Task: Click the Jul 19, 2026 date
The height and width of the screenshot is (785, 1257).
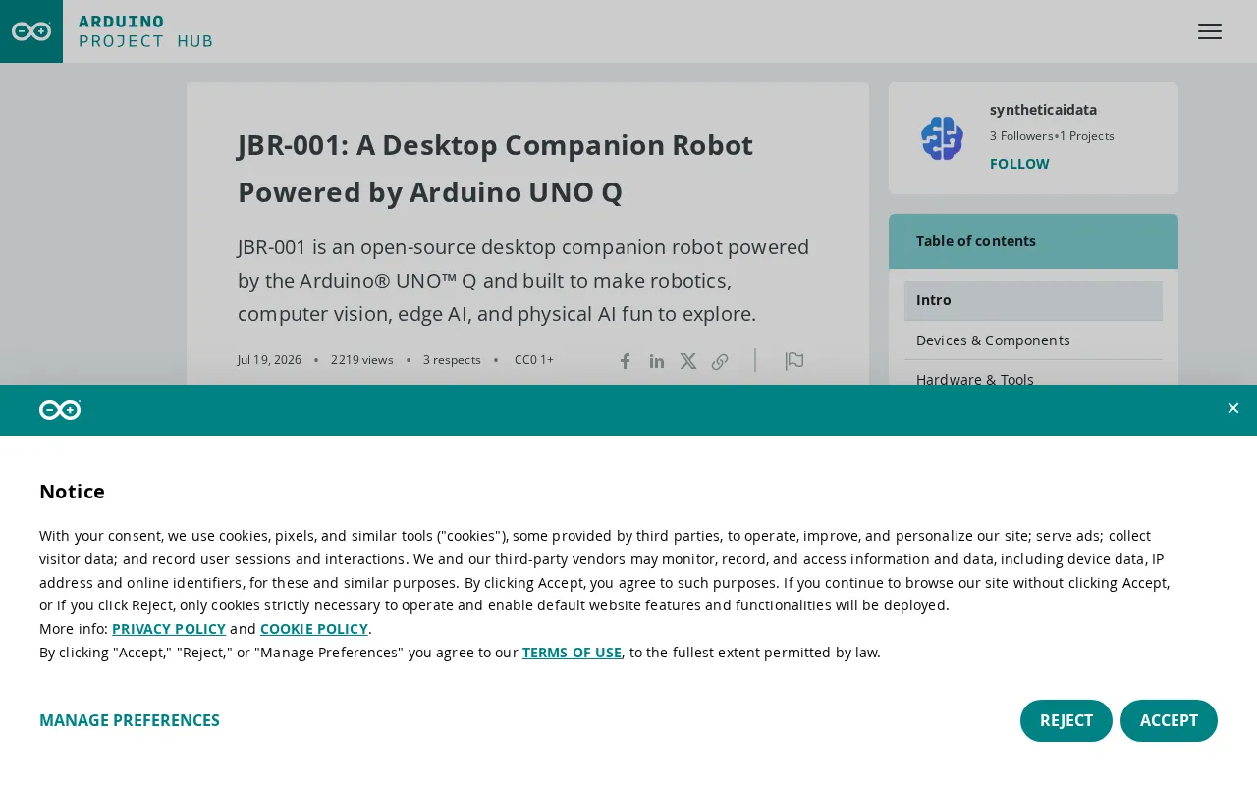Action: [269, 360]
